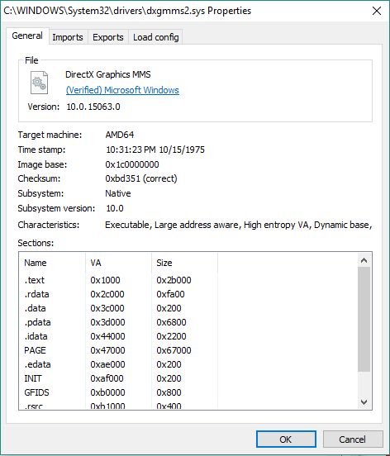390x456 pixels.
Task: Sort sections by Name column header
Action: click(x=52, y=263)
